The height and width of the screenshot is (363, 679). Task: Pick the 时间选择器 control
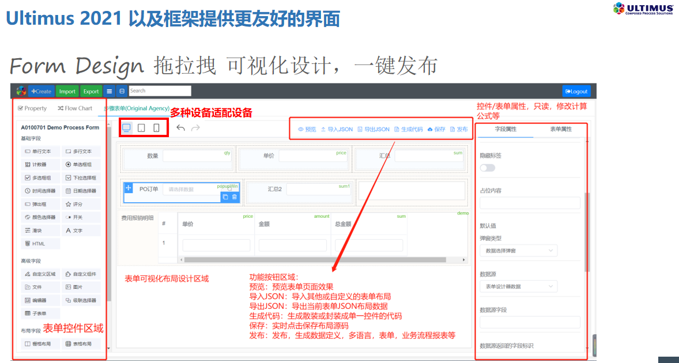[40, 191]
